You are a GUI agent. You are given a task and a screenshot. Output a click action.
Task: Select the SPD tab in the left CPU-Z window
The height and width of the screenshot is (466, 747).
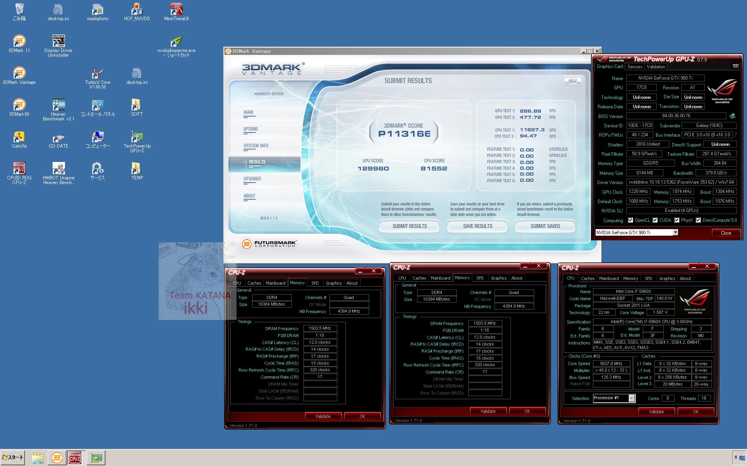315,283
